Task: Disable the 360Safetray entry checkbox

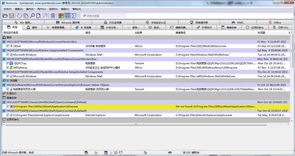Action: point(8,68)
